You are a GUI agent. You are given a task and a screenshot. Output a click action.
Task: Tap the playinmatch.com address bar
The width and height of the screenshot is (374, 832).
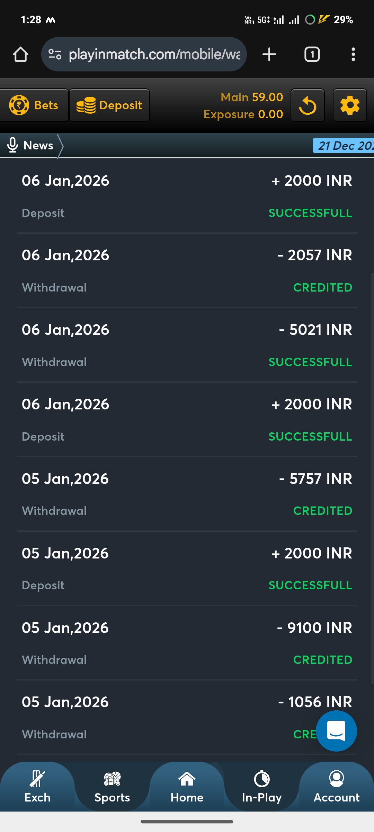154,54
